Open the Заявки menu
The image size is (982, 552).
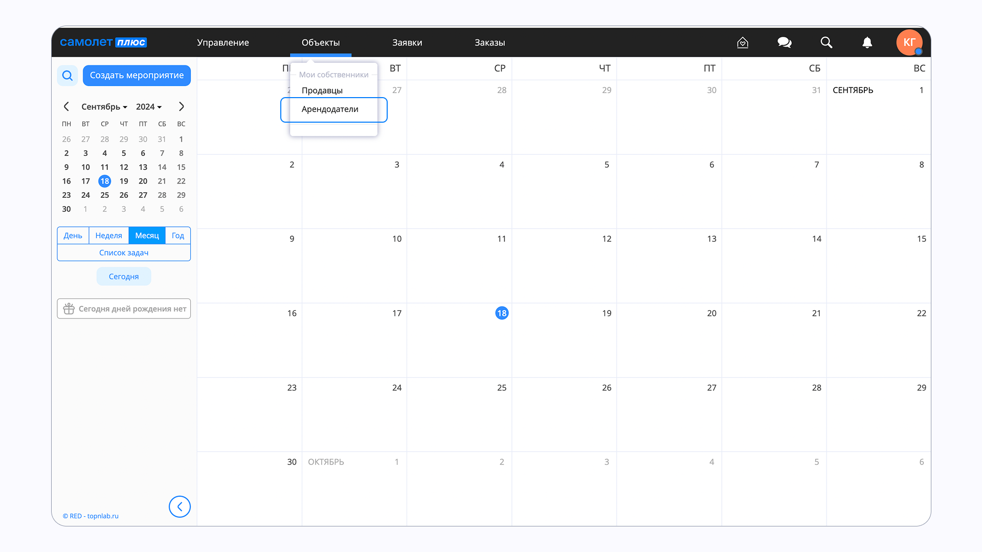click(407, 42)
